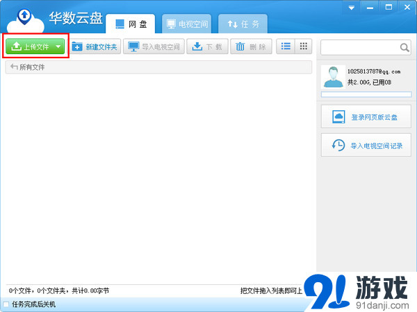Click the user avatar picture

click(x=333, y=77)
